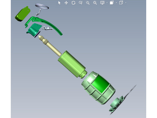Screen dimensions: 157x118
Task: Open the monitor display dropdown arrow
Action: coord(107,3)
